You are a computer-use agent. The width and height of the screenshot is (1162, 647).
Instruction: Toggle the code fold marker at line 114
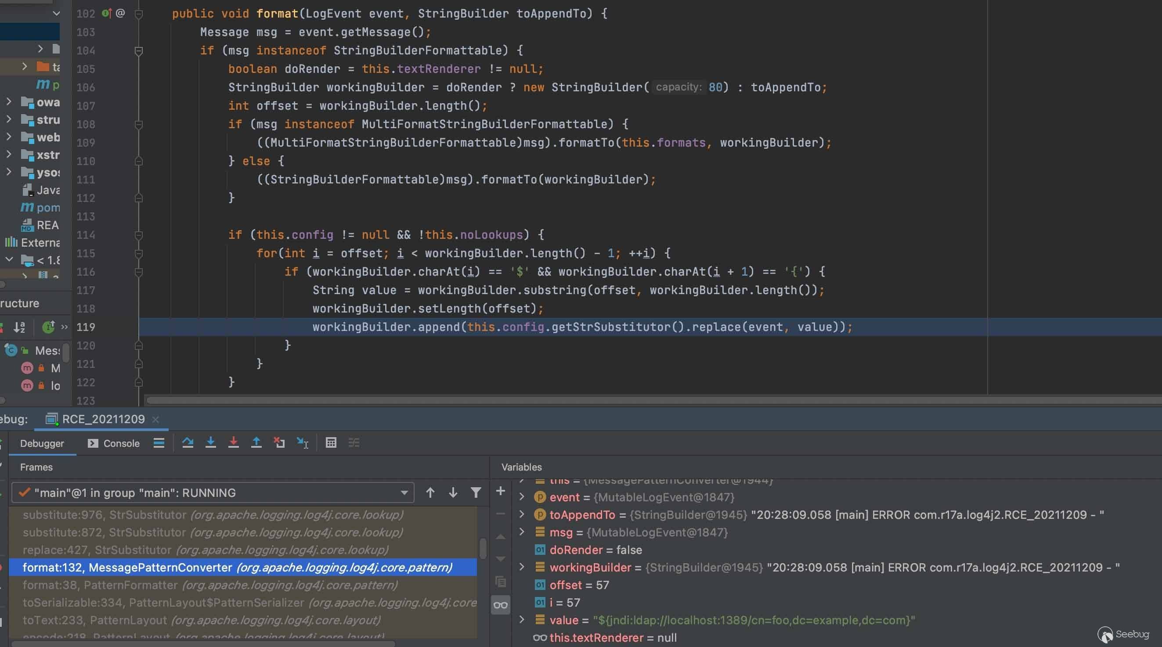pyautogui.click(x=139, y=235)
